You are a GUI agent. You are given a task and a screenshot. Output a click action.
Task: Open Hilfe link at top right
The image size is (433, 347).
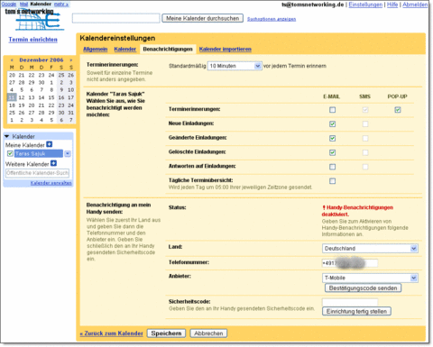tap(392, 5)
